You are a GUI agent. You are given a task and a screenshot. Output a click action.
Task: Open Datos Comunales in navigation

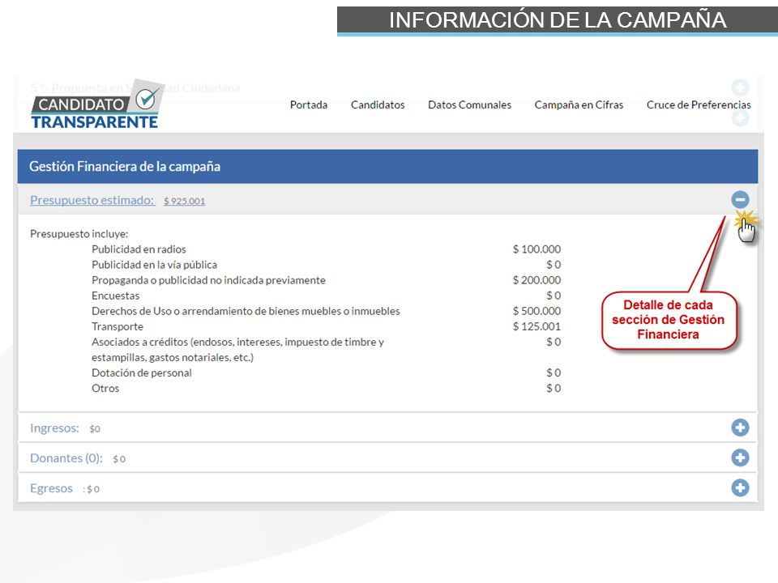point(469,105)
